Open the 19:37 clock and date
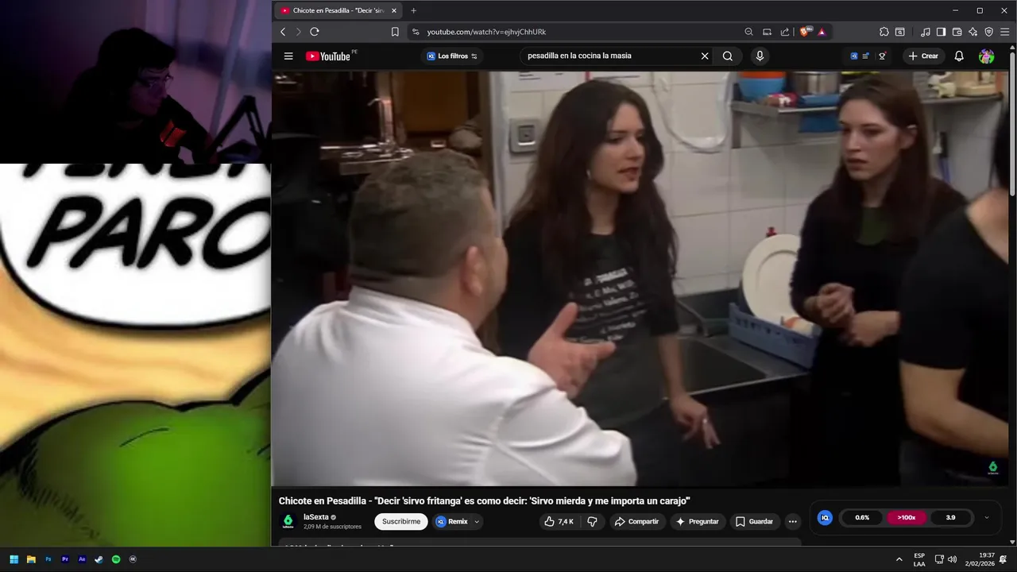The image size is (1017, 572). tap(980, 559)
